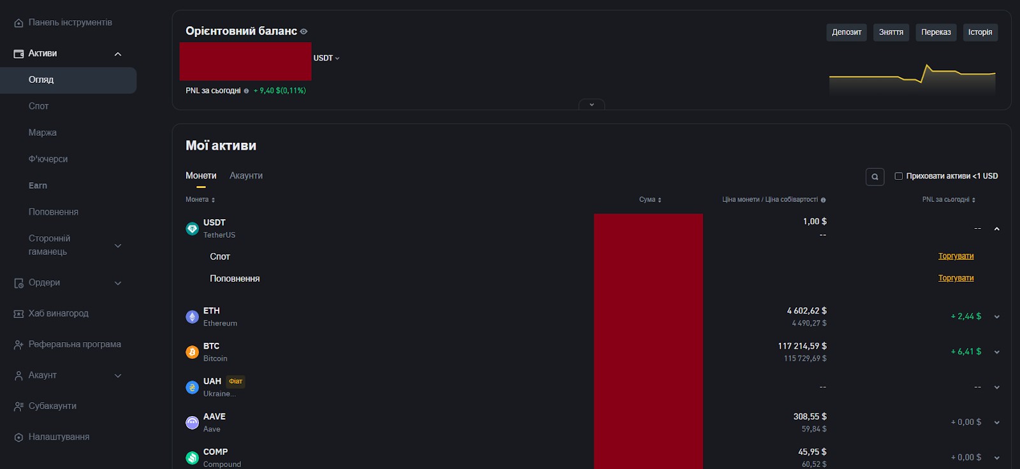
Task: Click the AAVE coin icon
Action: [192, 422]
